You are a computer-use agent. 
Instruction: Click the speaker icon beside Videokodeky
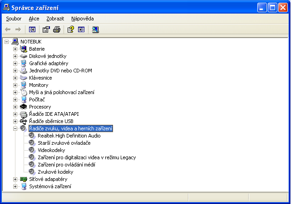tap(32, 150)
